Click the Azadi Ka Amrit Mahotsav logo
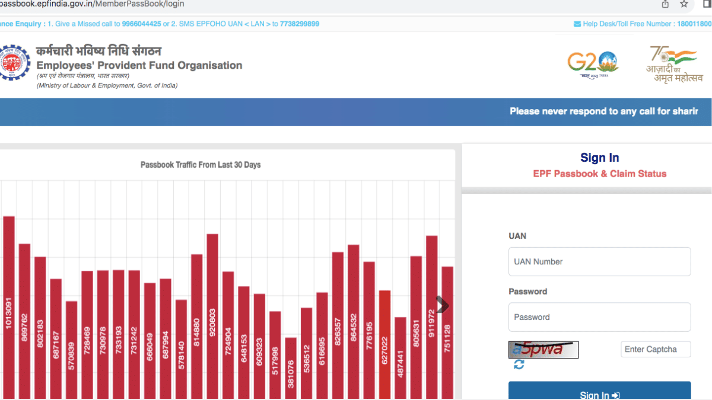 [675, 64]
